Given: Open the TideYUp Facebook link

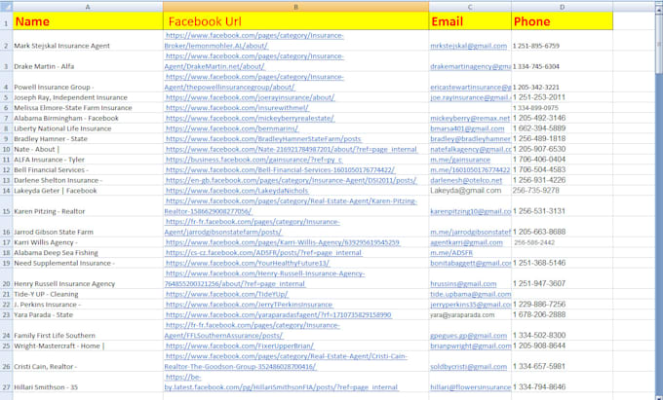Looking at the screenshot, I should coord(226,294).
